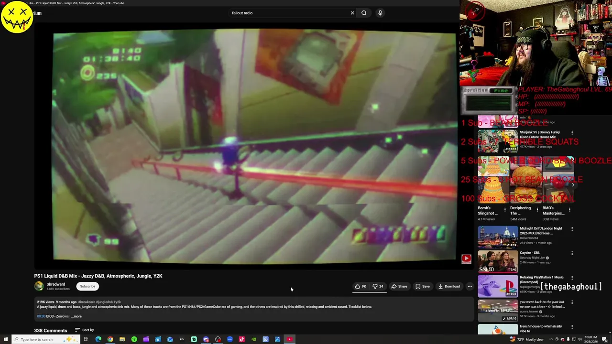Open options for Starjunk 95 video

[572, 133]
